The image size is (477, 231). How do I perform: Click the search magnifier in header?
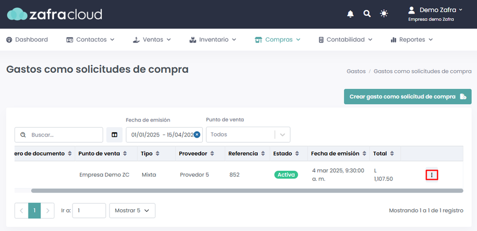[x=367, y=13]
